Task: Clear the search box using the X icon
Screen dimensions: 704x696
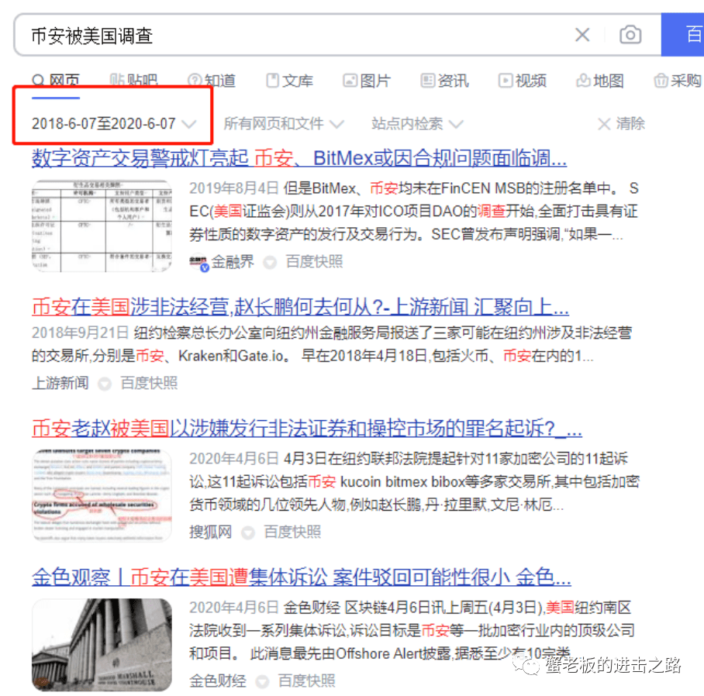Action: 583,34
